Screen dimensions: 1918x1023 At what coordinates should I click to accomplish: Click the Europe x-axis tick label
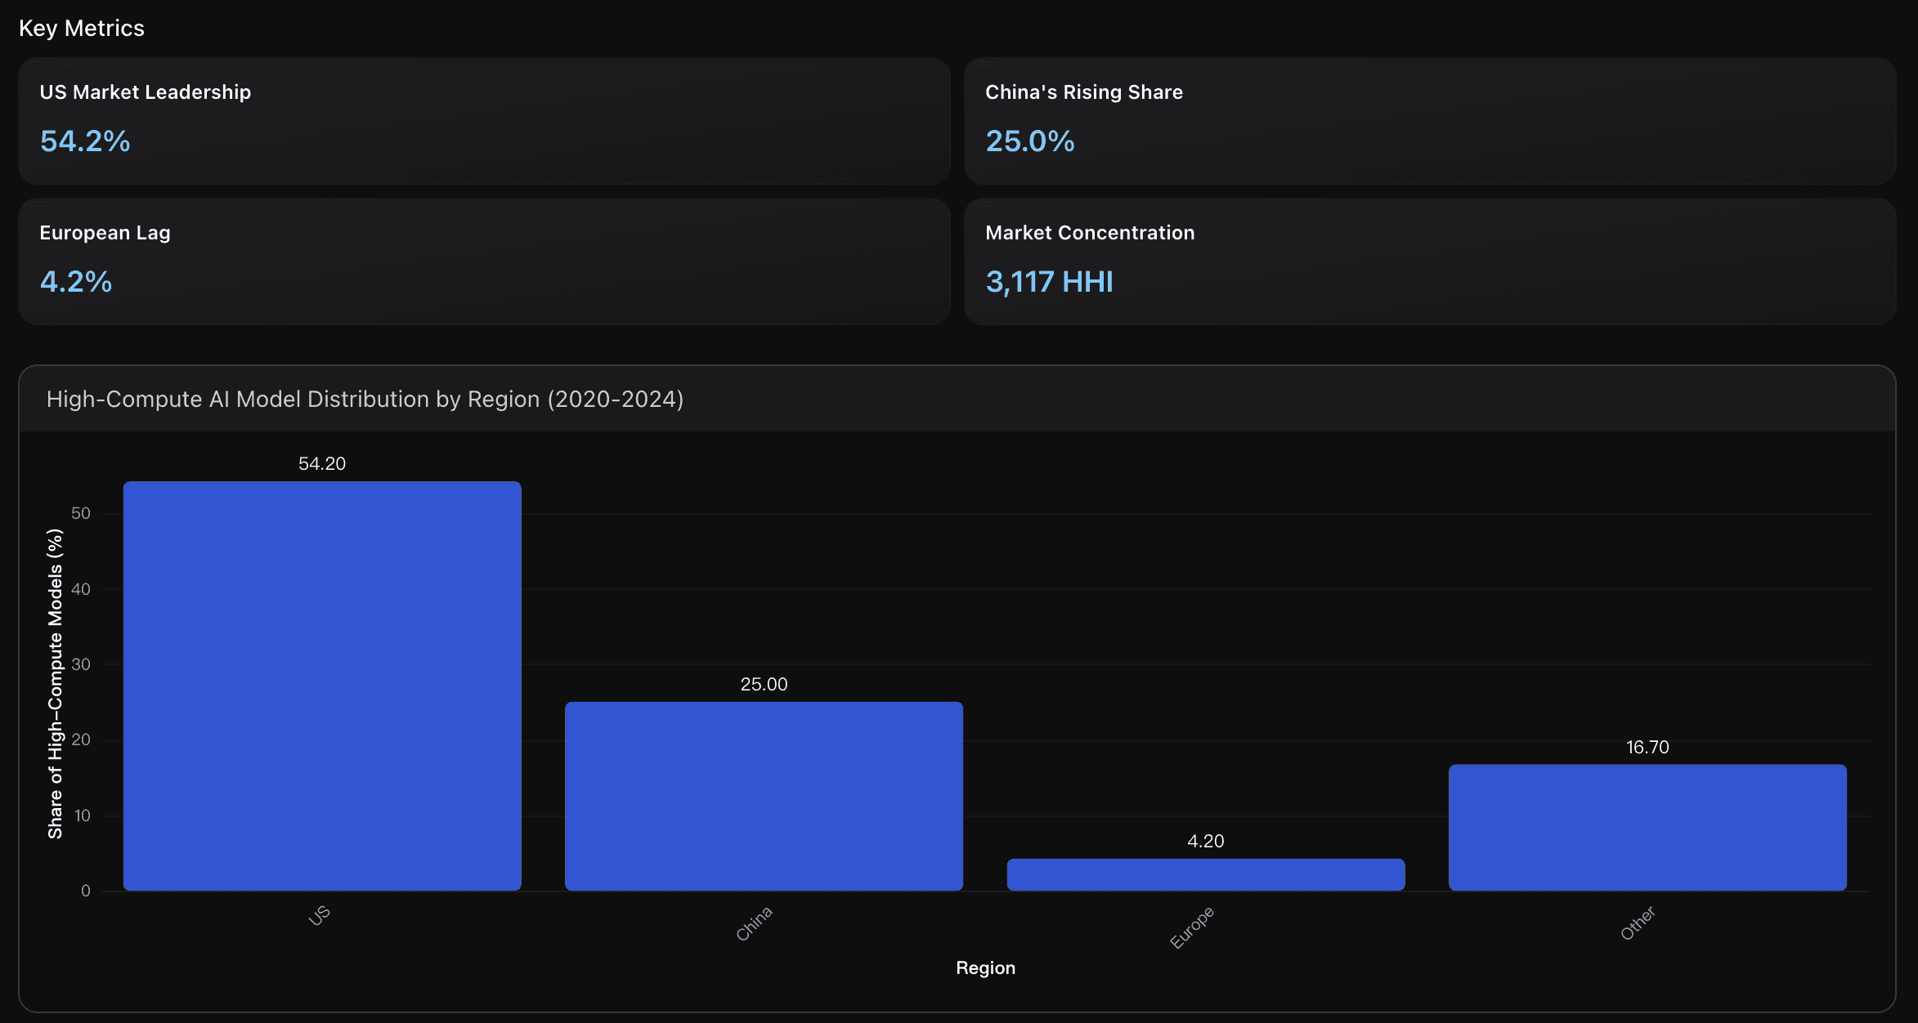tap(1191, 927)
